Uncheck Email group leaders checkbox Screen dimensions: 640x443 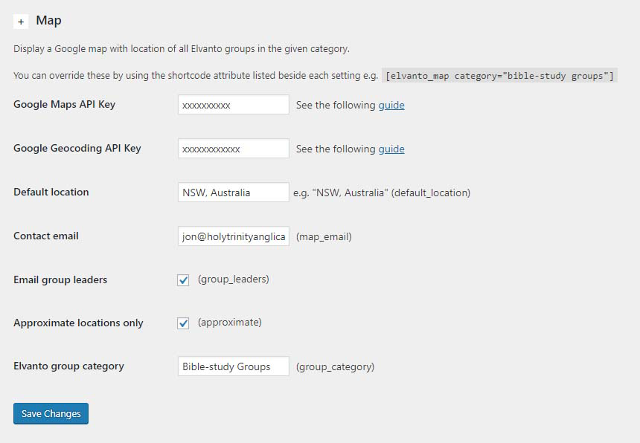[x=183, y=280]
